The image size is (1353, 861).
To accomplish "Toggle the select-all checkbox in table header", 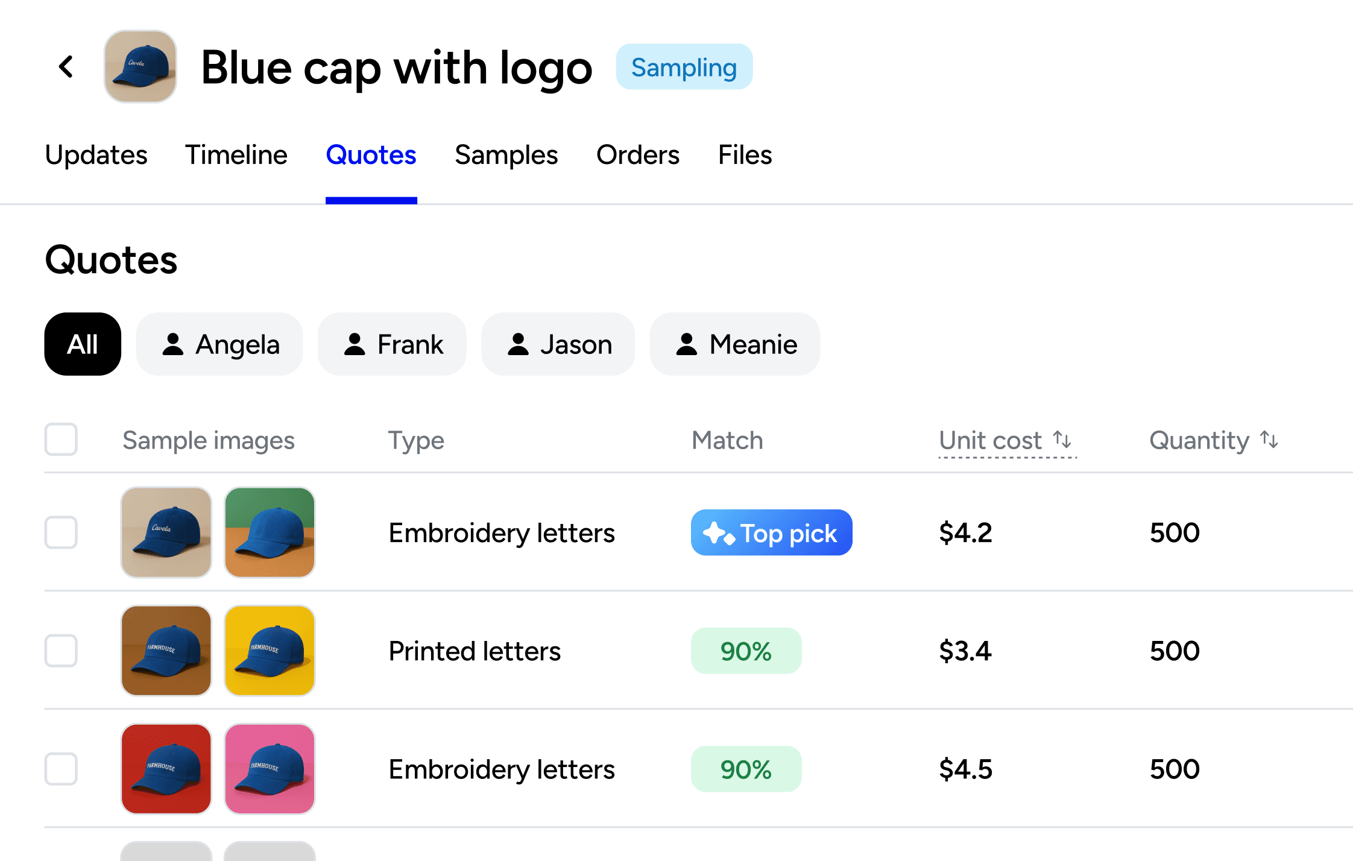I will click(61, 440).
